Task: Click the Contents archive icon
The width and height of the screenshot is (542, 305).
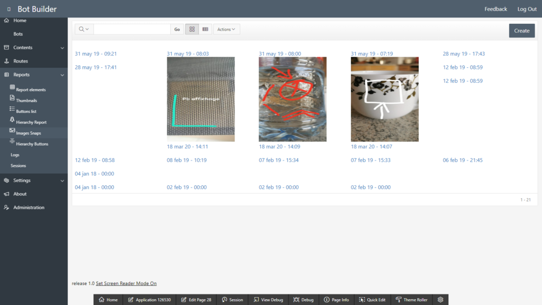Action: (x=6, y=47)
